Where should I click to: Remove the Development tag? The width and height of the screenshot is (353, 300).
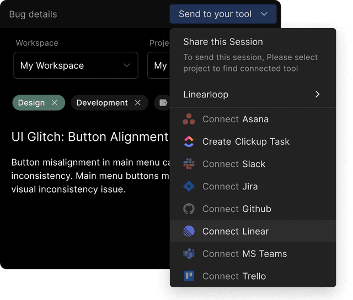click(138, 103)
